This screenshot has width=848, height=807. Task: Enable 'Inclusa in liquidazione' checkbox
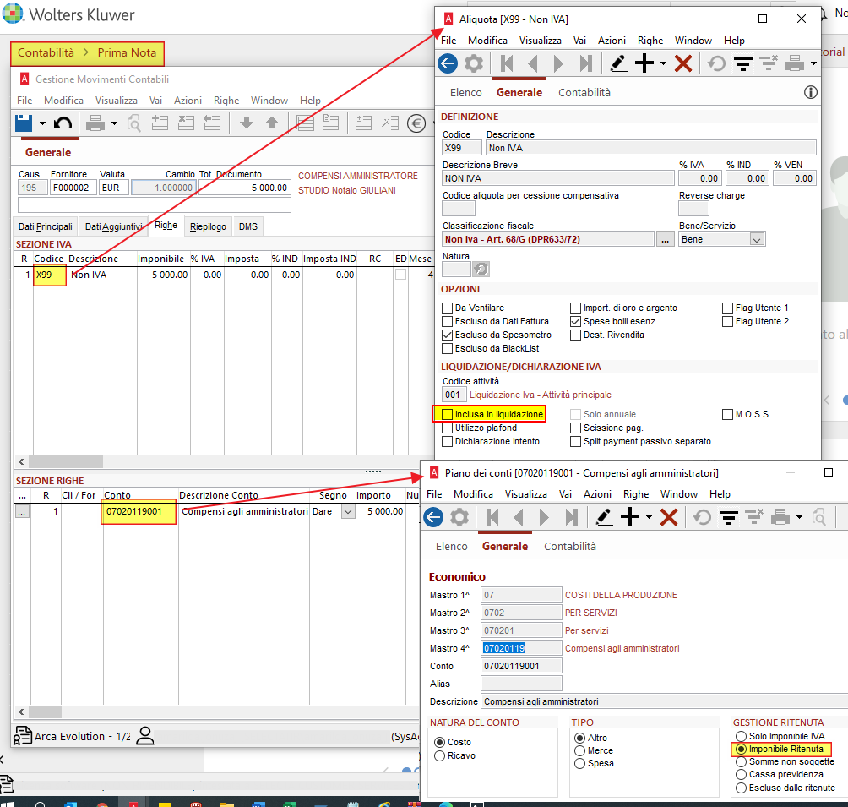(448, 414)
